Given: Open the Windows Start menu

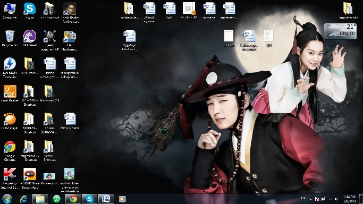Looking at the screenshot, I should [x=7, y=199].
